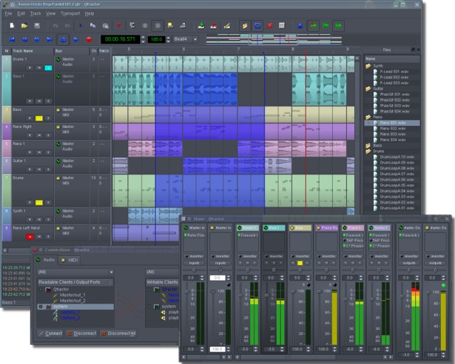Click the session overview thumbnail in the toolbar
This screenshot has width=455, height=364.
[x=274, y=40]
